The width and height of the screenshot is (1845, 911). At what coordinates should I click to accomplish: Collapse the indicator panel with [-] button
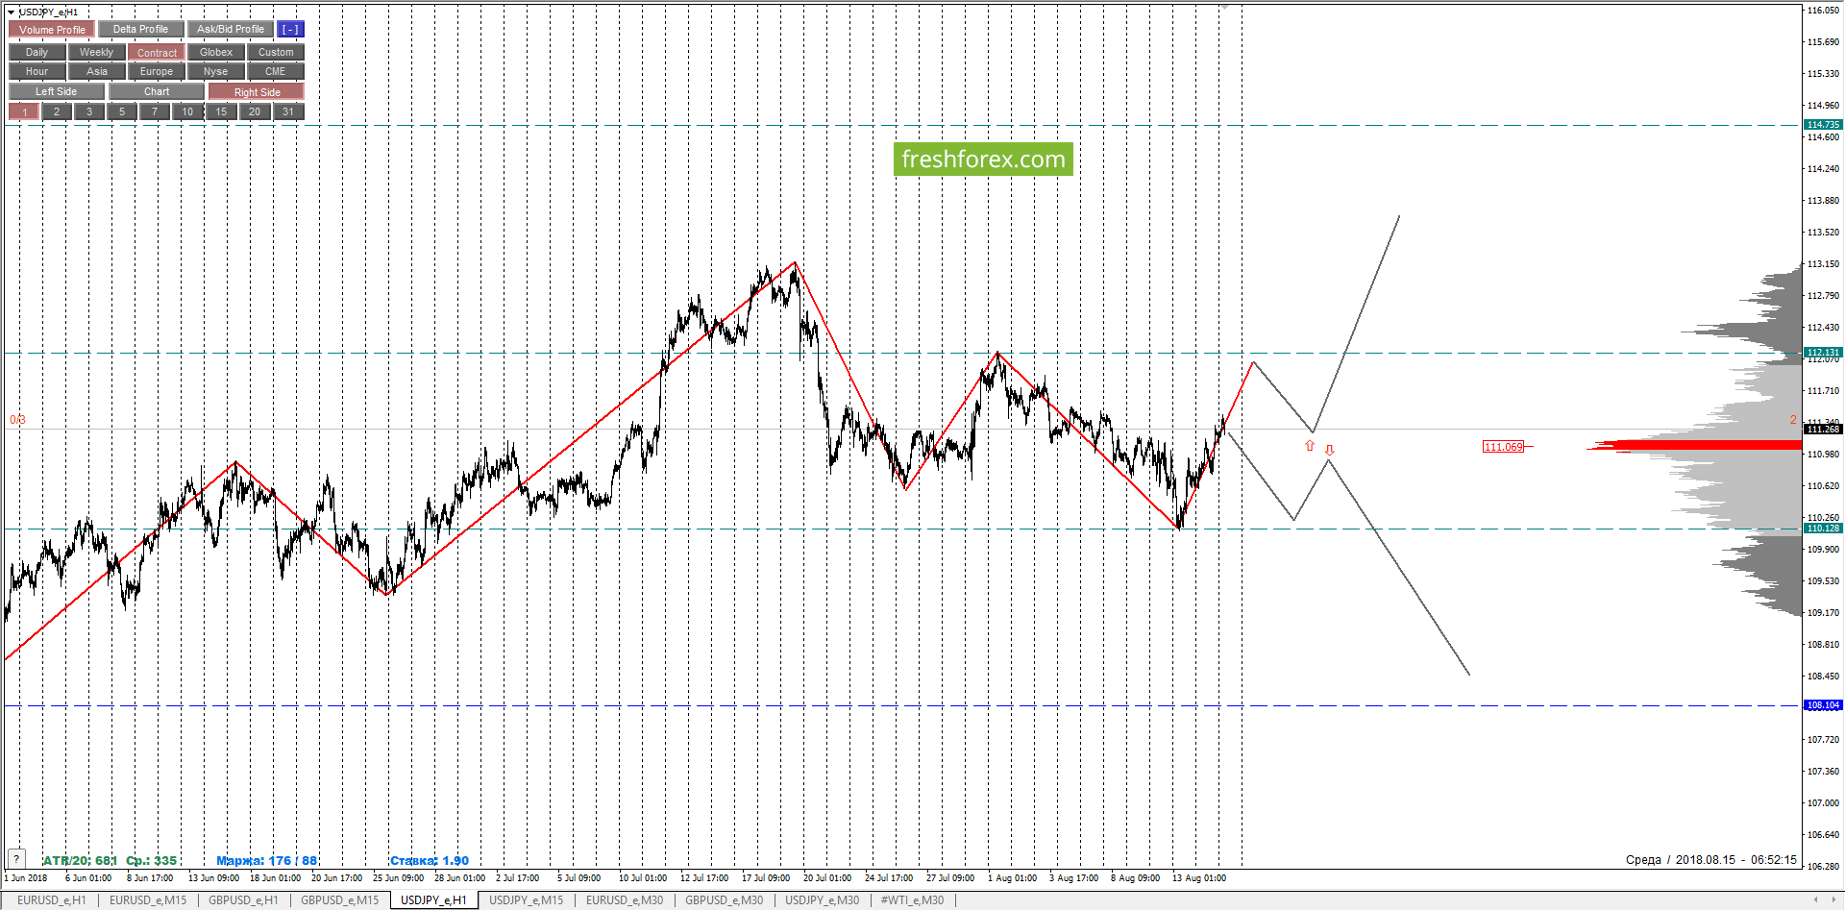[x=289, y=30]
